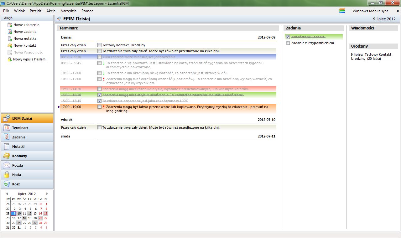Check the Zadanie z Przypomnieniem task
The height and width of the screenshot is (238, 401).
(x=288, y=43)
